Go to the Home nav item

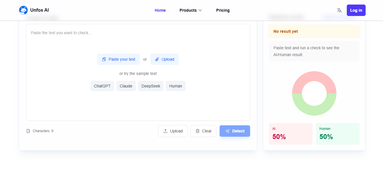[160, 10]
